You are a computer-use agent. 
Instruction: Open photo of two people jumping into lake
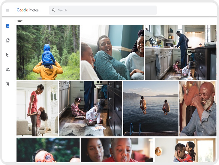point(151,109)
